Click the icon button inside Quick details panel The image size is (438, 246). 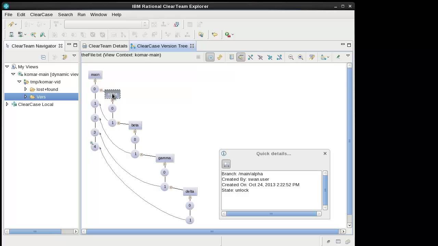(226, 164)
